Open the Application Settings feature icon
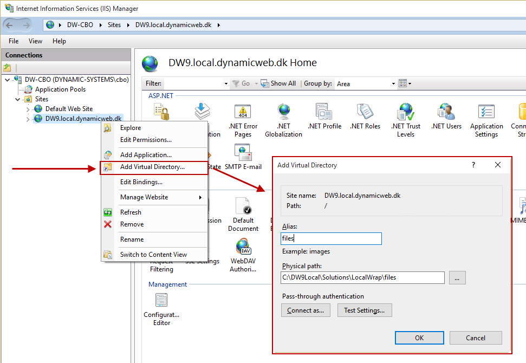The image size is (526, 363). [486, 112]
